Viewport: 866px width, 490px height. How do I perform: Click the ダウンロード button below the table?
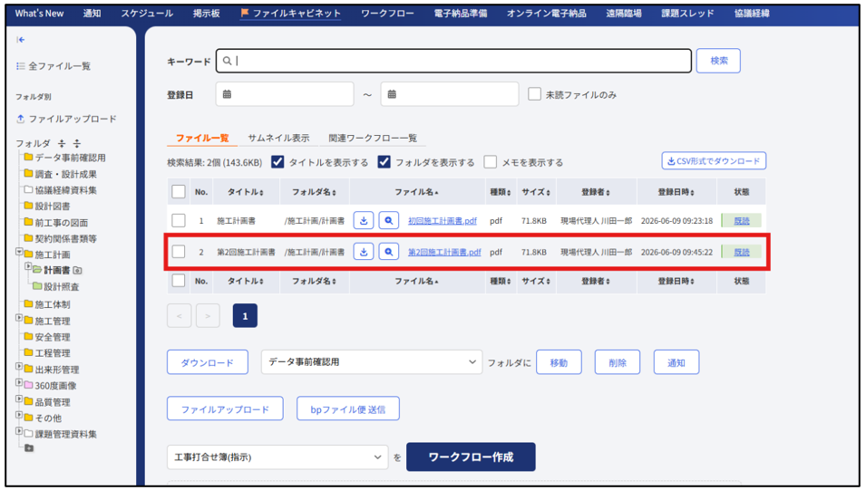208,362
